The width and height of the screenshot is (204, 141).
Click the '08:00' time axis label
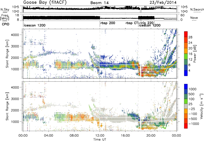point(74,136)
